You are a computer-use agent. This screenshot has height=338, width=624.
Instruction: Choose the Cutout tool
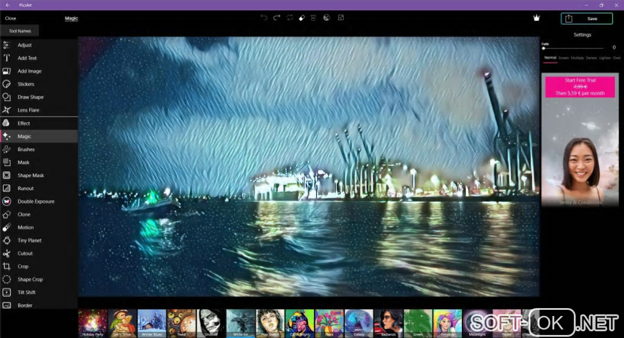coord(39,253)
